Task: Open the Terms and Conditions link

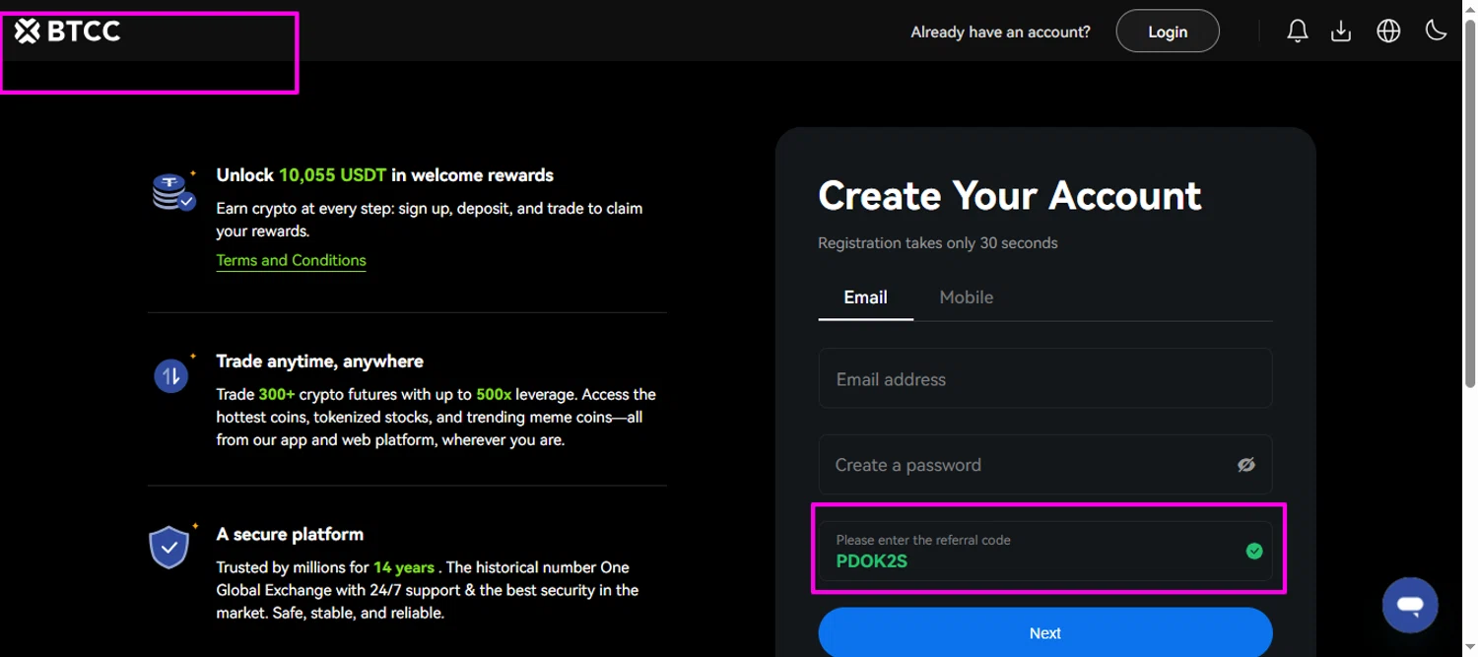Action: [291, 260]
